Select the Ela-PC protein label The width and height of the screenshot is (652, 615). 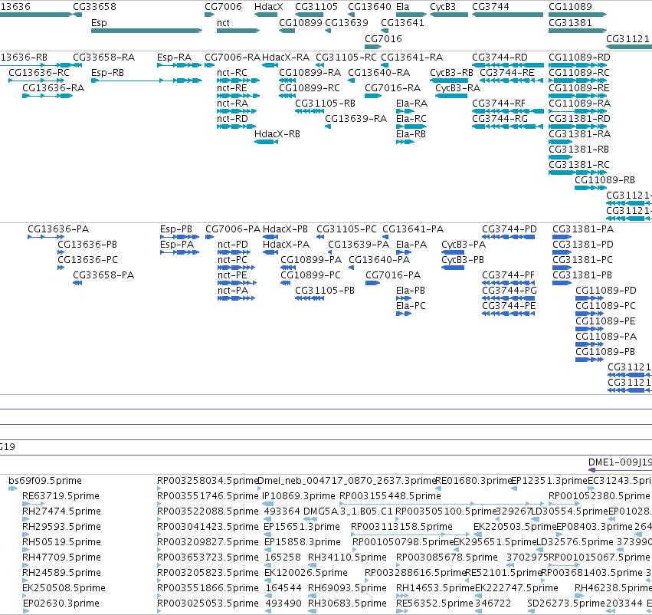tap(411, 306)
